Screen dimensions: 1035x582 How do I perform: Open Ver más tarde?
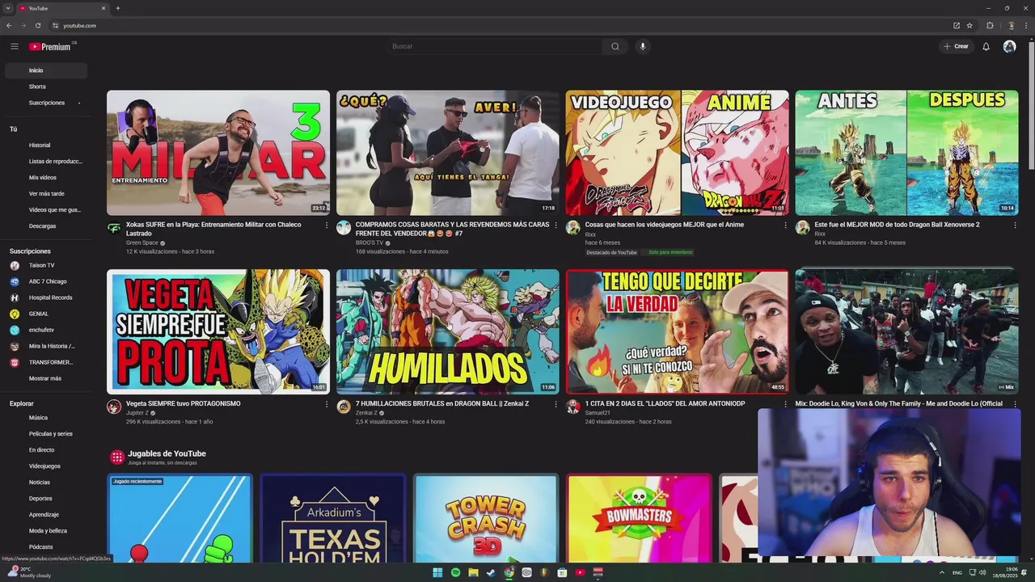(45, 194)
